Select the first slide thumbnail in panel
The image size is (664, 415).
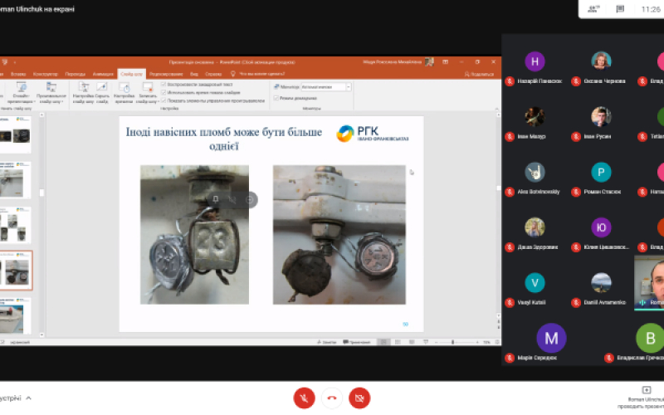[x=15, y=135]
